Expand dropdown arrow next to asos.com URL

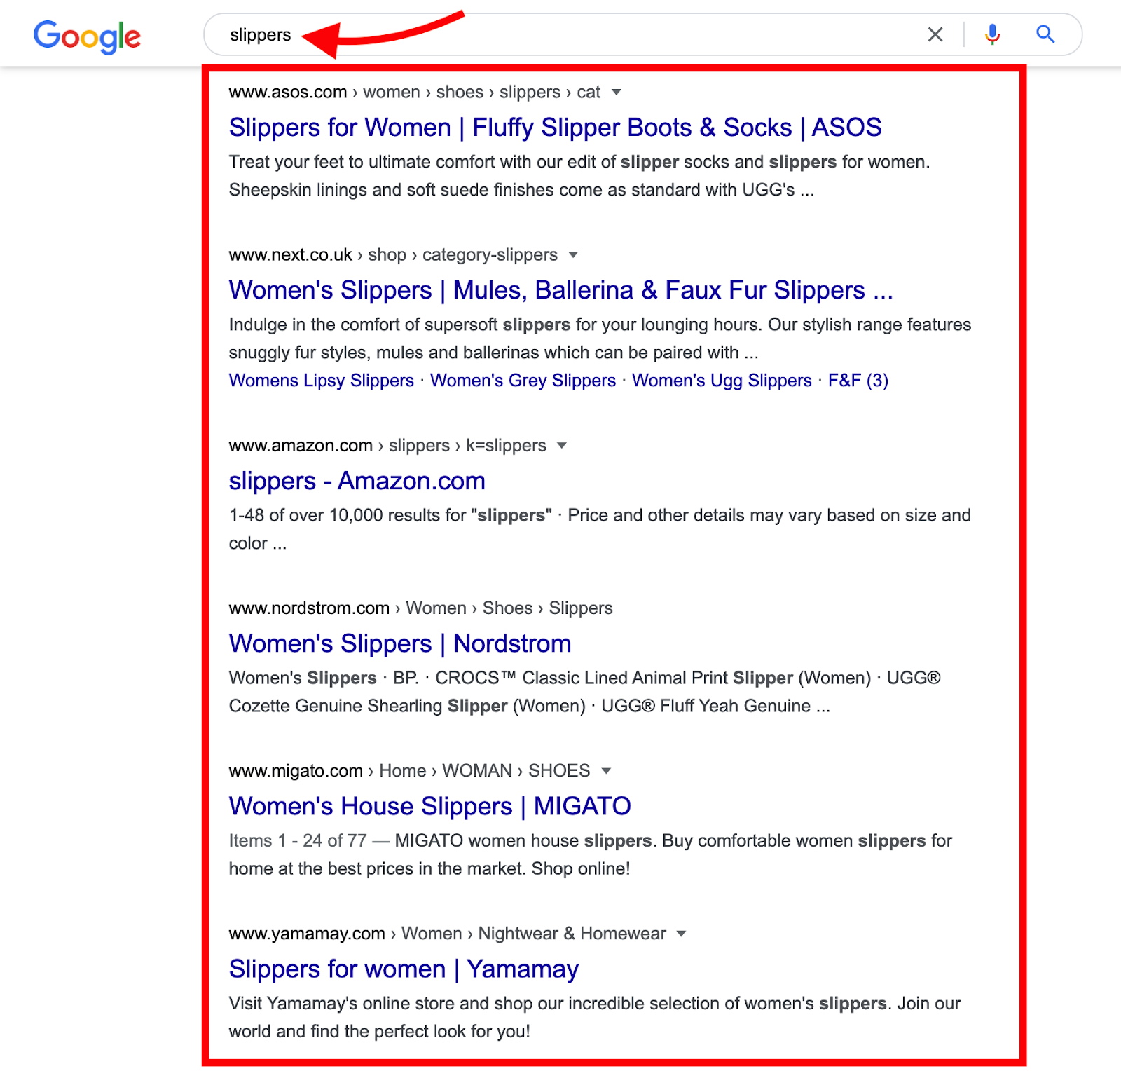(x=617, y=92)
